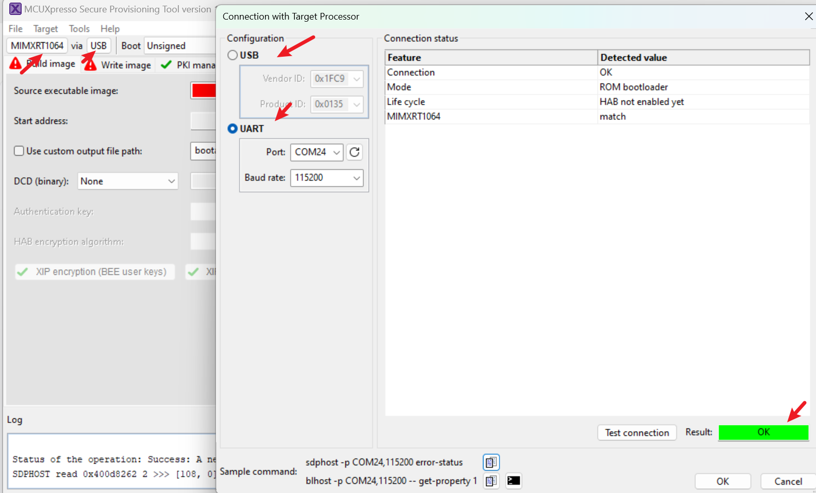The height and width of the screenshot is (493, 816).
Task: Click the sdphost error-status command text
Action: click(384, 463)
